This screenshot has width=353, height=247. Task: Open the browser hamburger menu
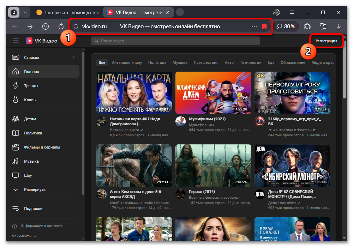pos(292,12)
